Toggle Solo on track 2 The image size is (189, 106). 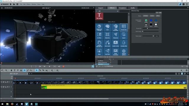point(1,87)
